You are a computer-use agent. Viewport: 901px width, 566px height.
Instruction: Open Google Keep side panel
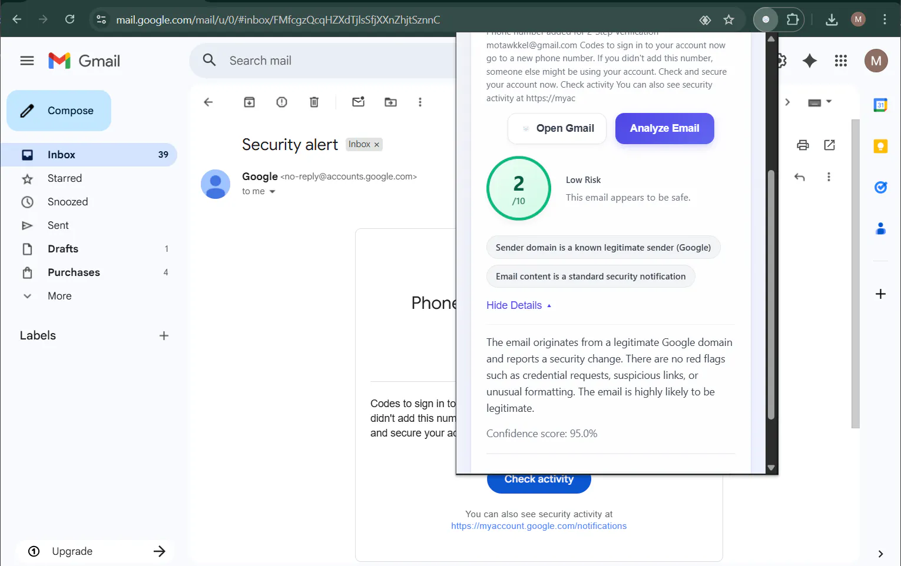click(881, 147)
